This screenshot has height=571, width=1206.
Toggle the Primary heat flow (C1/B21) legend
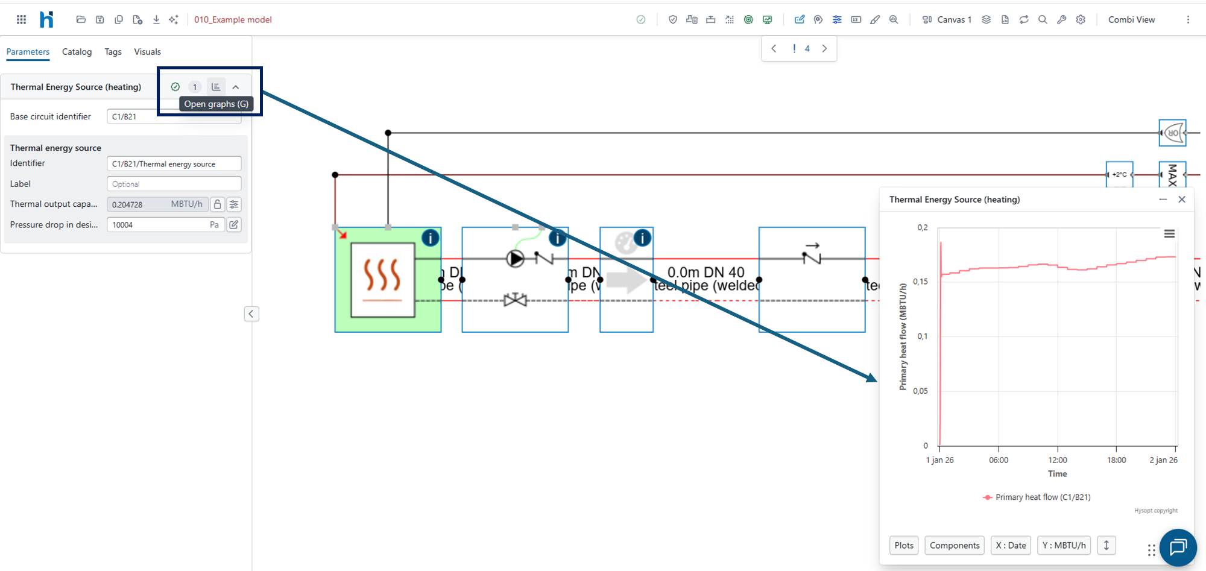(1037, 497)
